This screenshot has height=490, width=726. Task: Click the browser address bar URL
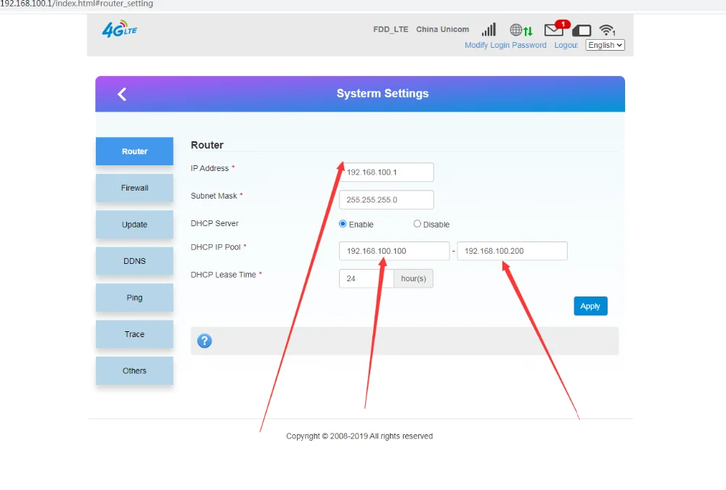pyautogui.click(x=76, y=4)
